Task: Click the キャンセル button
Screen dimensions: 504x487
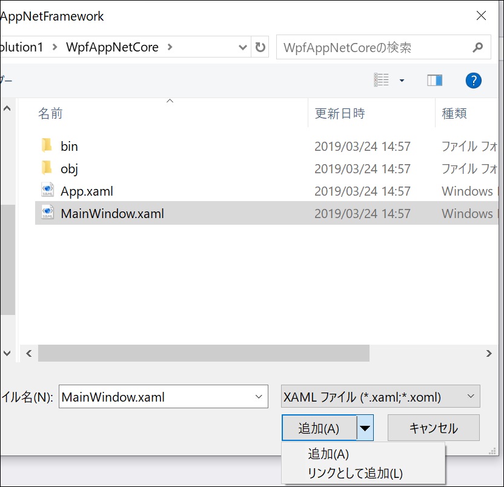Action: pyautogui.click(x=433, y=428)
